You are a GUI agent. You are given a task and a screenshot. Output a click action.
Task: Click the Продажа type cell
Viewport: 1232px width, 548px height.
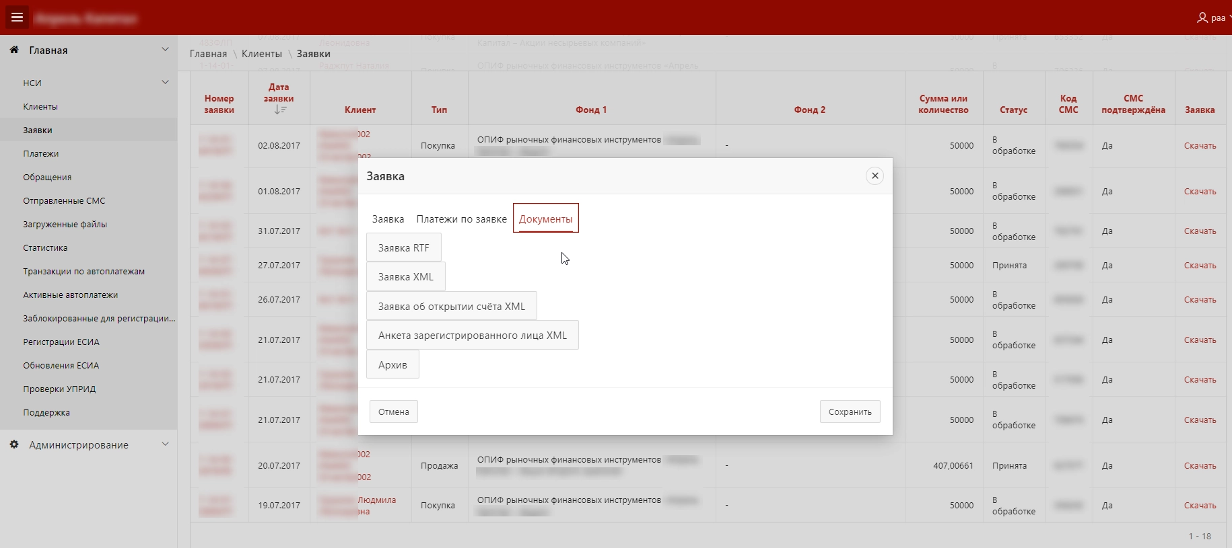pyautogui.click(x=439, y=465)
